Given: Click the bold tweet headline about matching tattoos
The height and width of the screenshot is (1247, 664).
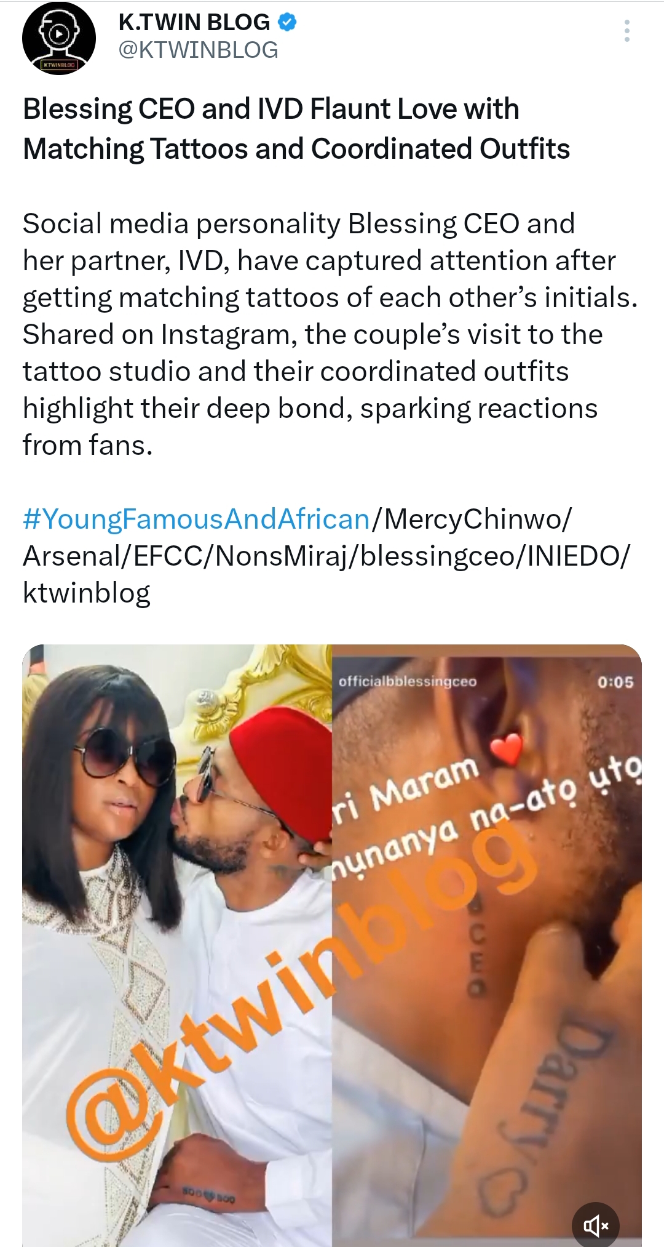Looking at the screenshot, I should (296, 129).
